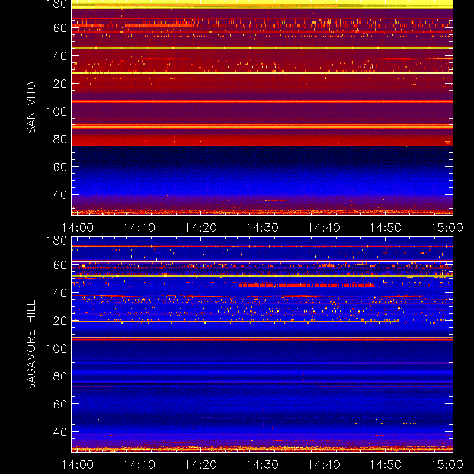
Task: Pick the 100 tick label on the Sagamore Hill plot
Action: pyautogui.click(x=56, y=348)
